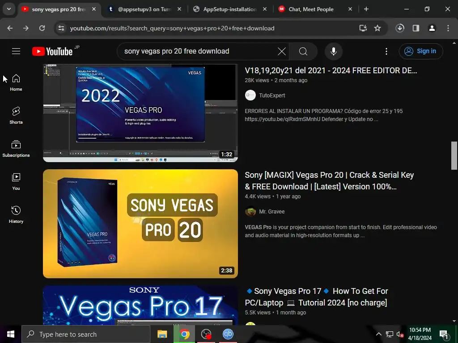The height and width of the screenshot is (343, 458).
Task: Click the Sign in button
Action: (x=420, y=51)
